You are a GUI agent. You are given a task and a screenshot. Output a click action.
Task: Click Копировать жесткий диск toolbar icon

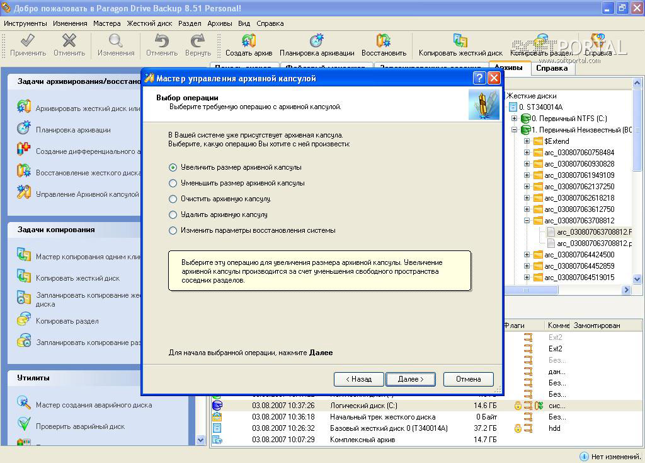click(460, 40)
